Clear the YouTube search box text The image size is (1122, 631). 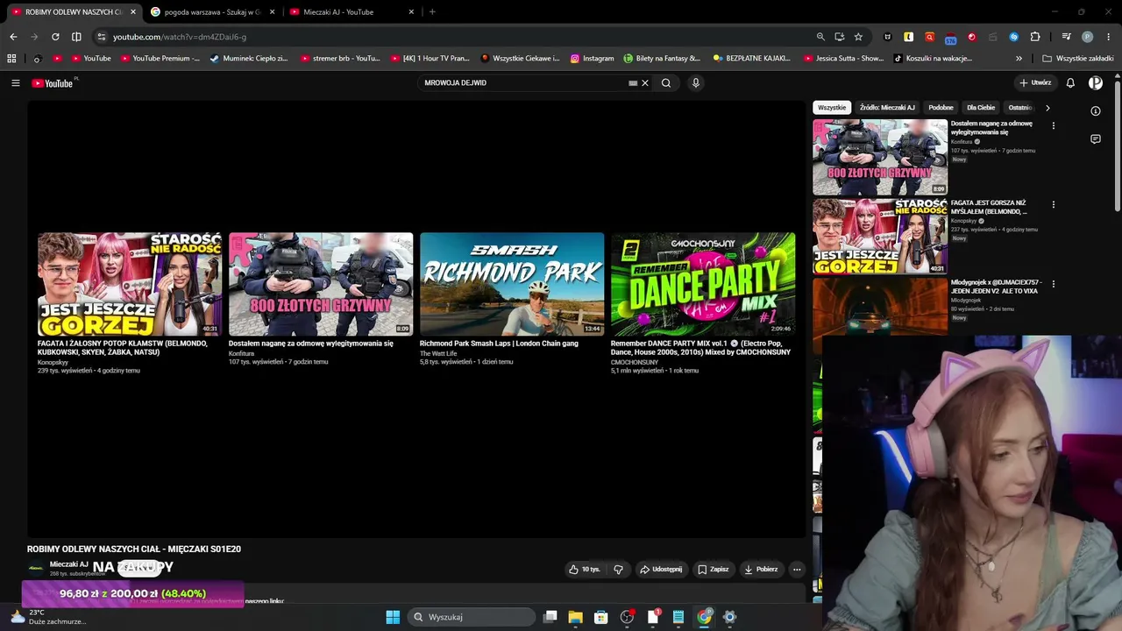coord(645,83)
